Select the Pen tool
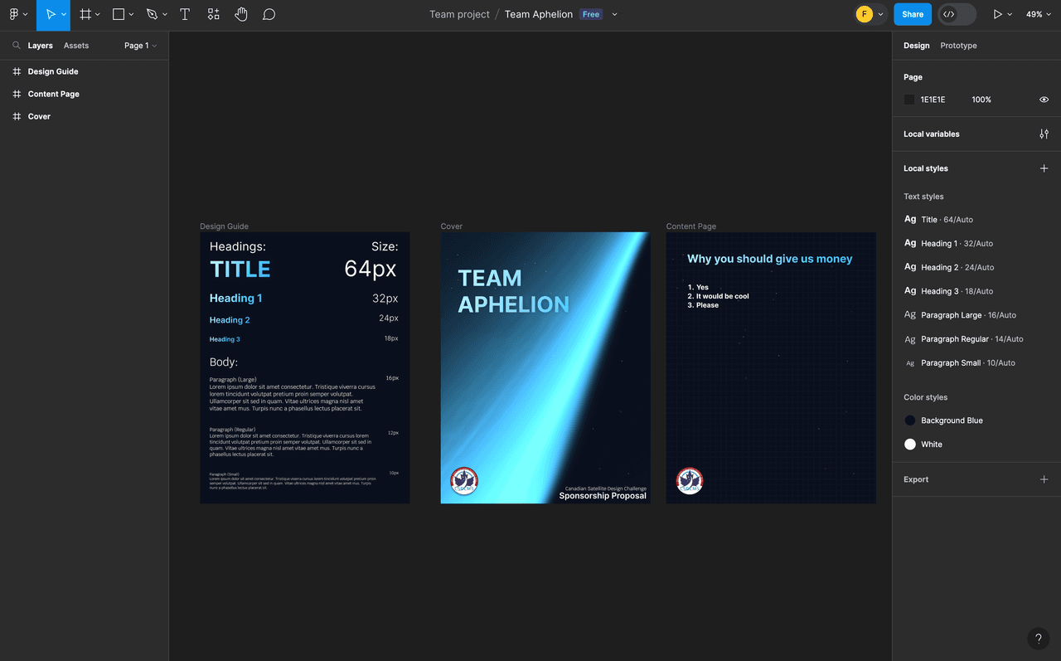This screenshot has height=661, width=1061. pyautogui.click(x=152, y=14)
